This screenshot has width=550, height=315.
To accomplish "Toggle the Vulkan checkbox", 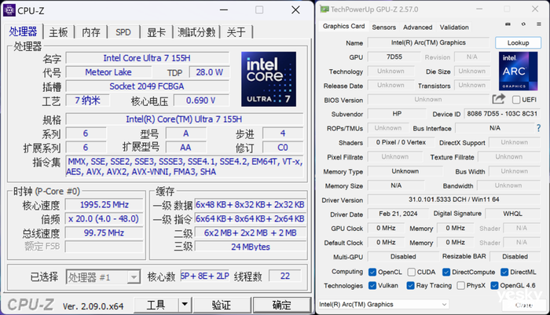I will click(x=372, y=285).
